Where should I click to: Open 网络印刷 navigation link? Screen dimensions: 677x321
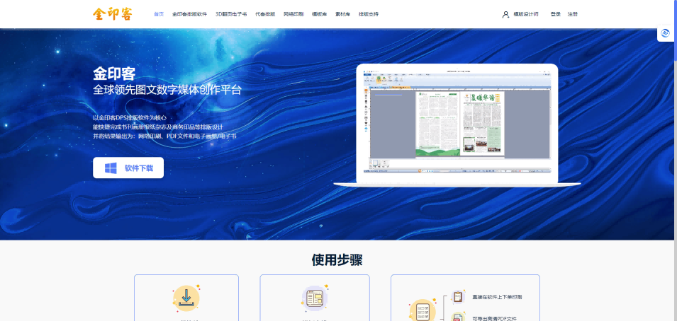point(293,14)
